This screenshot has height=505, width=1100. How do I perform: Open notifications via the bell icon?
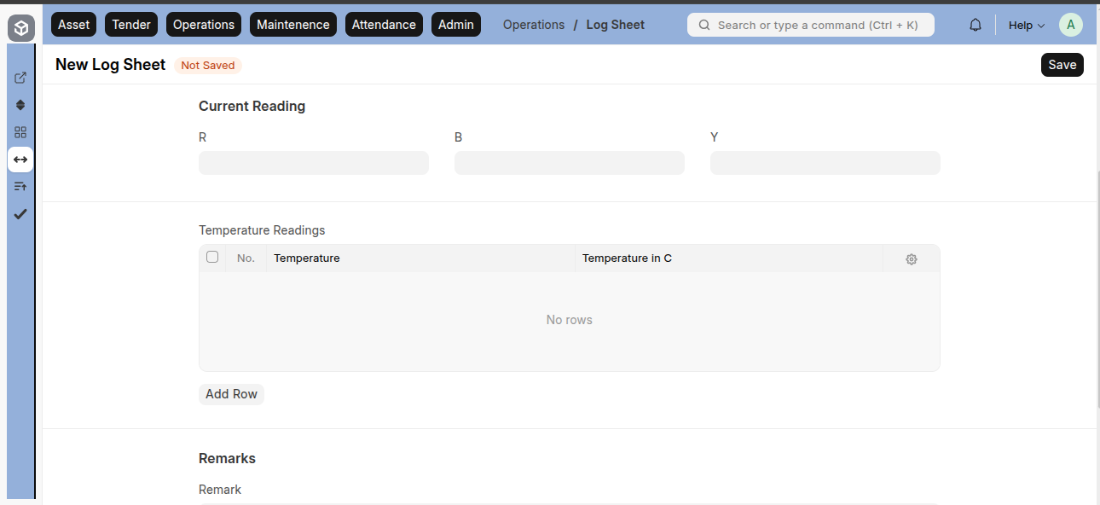pyautogui.click(x=975, y=25)
